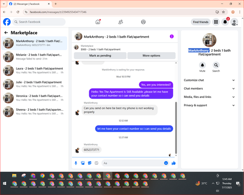Click the More options button
Image resolution: width=244 pixels, height=195 pixels.
tap(151, 56)
